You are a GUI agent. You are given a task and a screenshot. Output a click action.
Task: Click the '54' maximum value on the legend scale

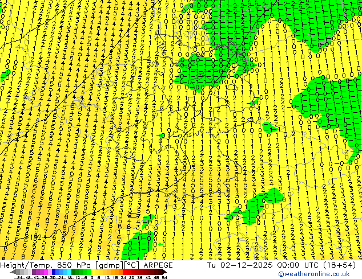point(164,277)
